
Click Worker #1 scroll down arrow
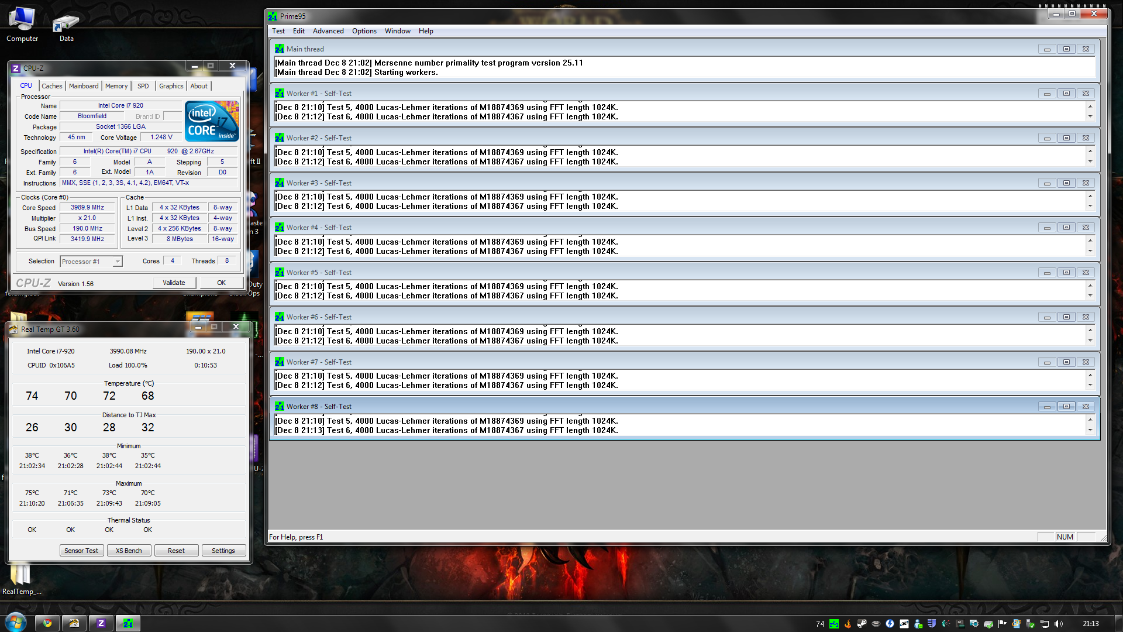coord(1090,116)
